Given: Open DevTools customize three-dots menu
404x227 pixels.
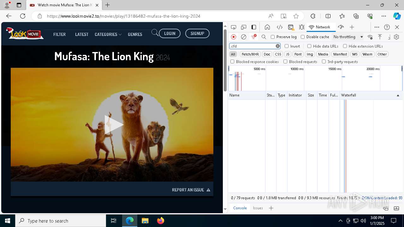Looking at the screenshot, I should [377, 27].
